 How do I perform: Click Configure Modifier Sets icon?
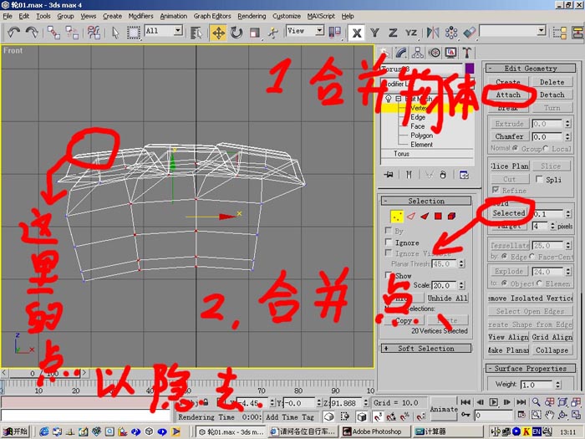pyautogui.click(x=464, y=175)
